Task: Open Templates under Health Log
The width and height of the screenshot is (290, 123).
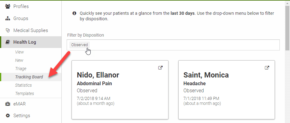Action: (x=25, y=93)
